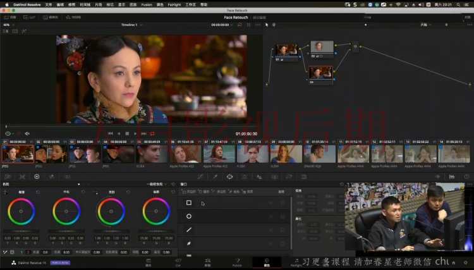
Task: Mute viewer audio speaker
Action: pos(27,133)
